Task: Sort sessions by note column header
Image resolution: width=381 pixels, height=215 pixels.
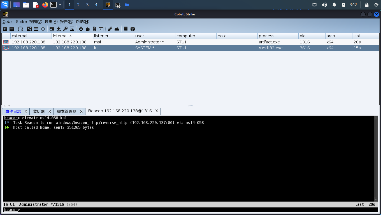Action: [x=237, y=36]
